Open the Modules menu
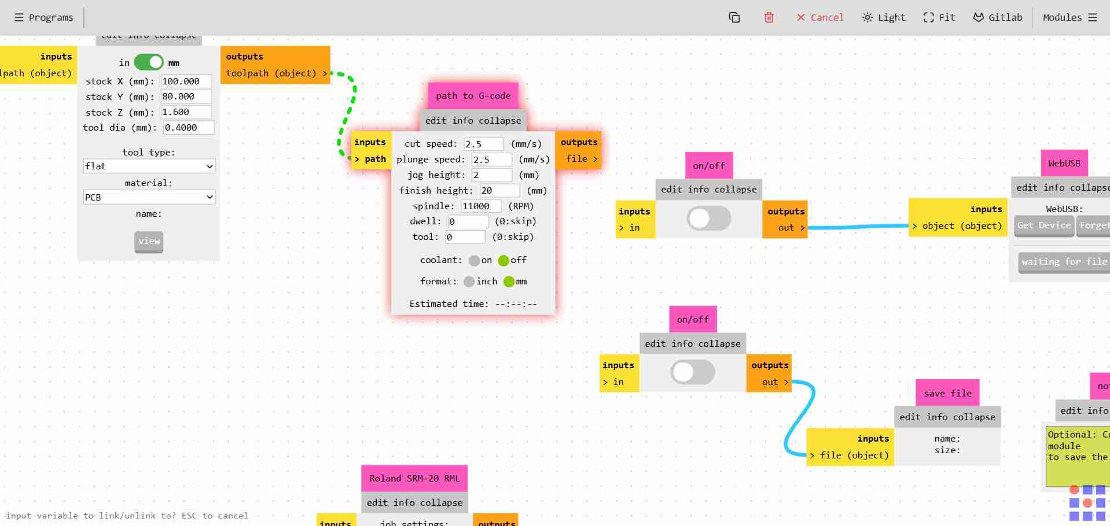The width and height of the screenshot is (1110, 526). pyautogui.click(x=1070, y=17)
